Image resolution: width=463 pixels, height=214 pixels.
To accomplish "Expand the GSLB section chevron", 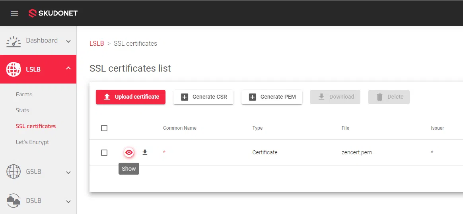I will (x=68, y=173).
